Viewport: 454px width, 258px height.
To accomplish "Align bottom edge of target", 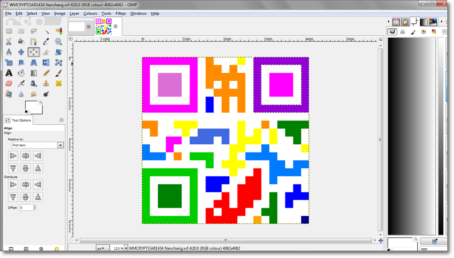I will 38,168.
